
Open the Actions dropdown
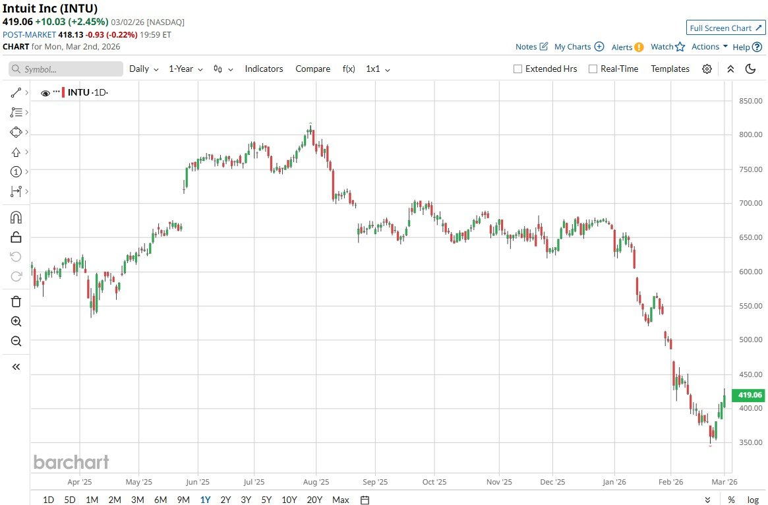[x=709, y=47]
